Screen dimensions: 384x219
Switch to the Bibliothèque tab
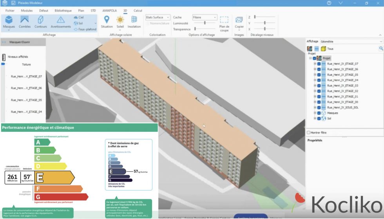pos(63,11)
